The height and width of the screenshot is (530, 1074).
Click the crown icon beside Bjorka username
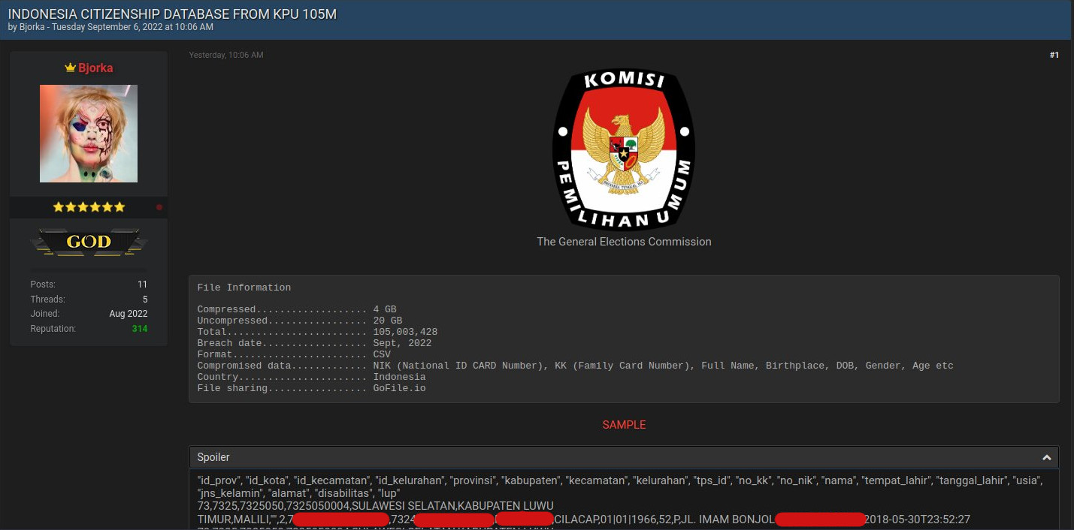70,68
